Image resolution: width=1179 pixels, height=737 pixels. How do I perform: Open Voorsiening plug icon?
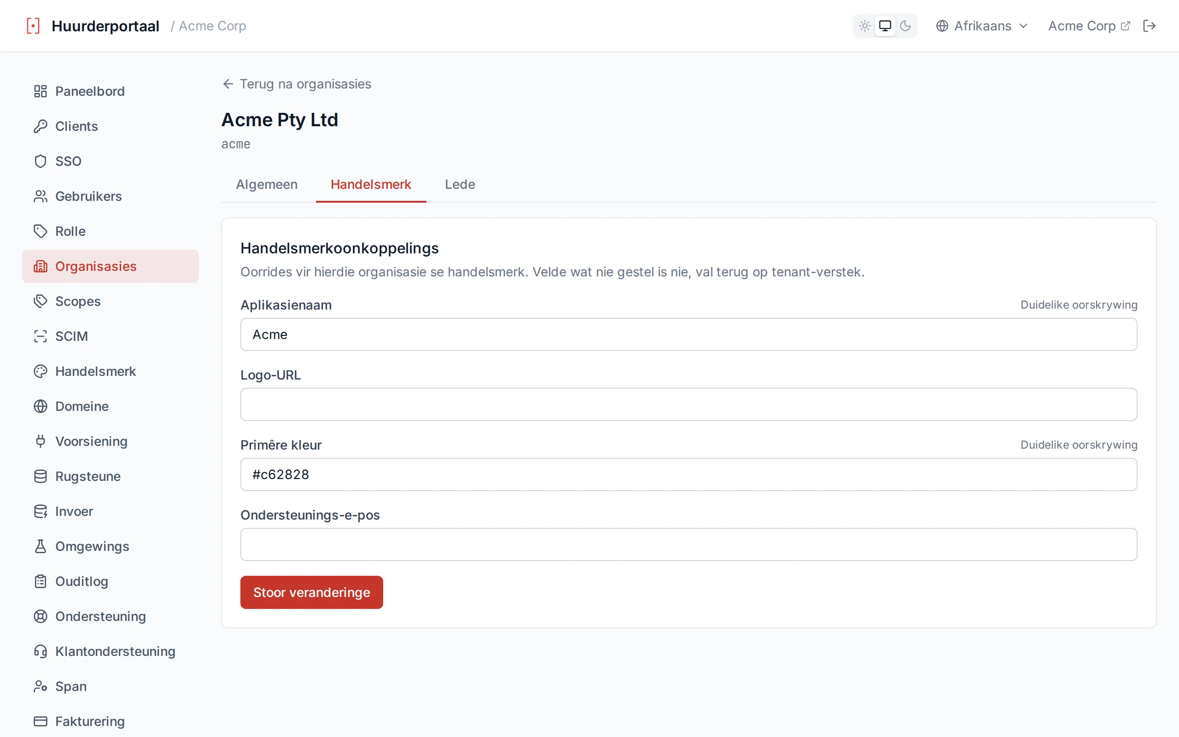point(41,442)
